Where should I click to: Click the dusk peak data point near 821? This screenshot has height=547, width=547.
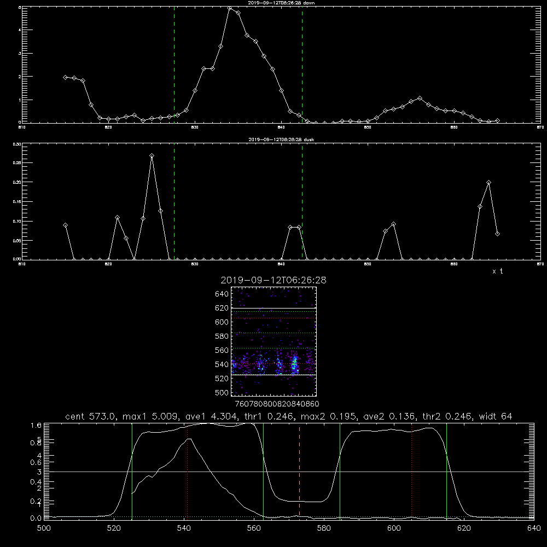pyautogui.click(x=117, y=217)
